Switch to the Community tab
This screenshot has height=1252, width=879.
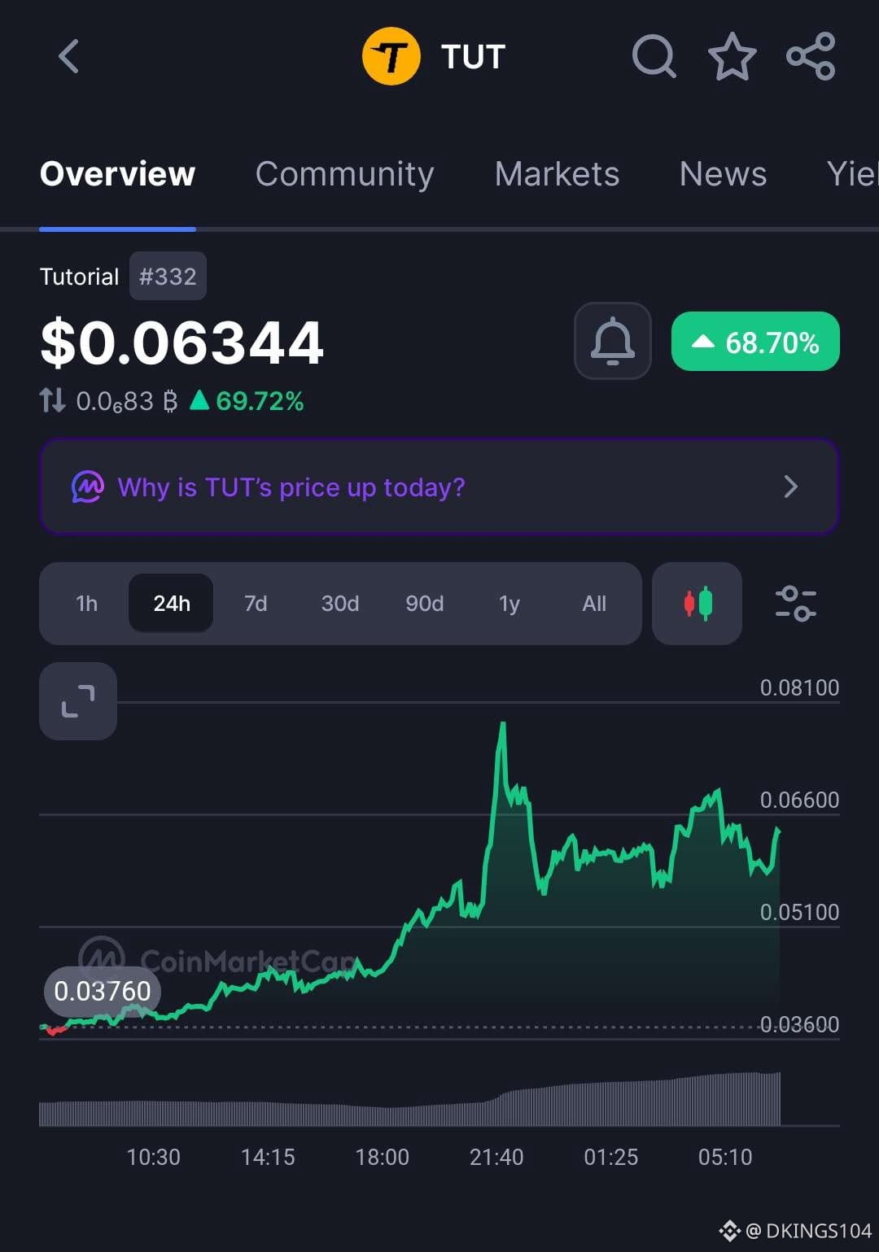pyautogui.click(x=344, y=174)
